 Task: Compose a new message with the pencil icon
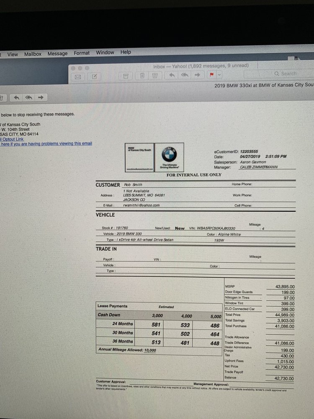[95, 76]
